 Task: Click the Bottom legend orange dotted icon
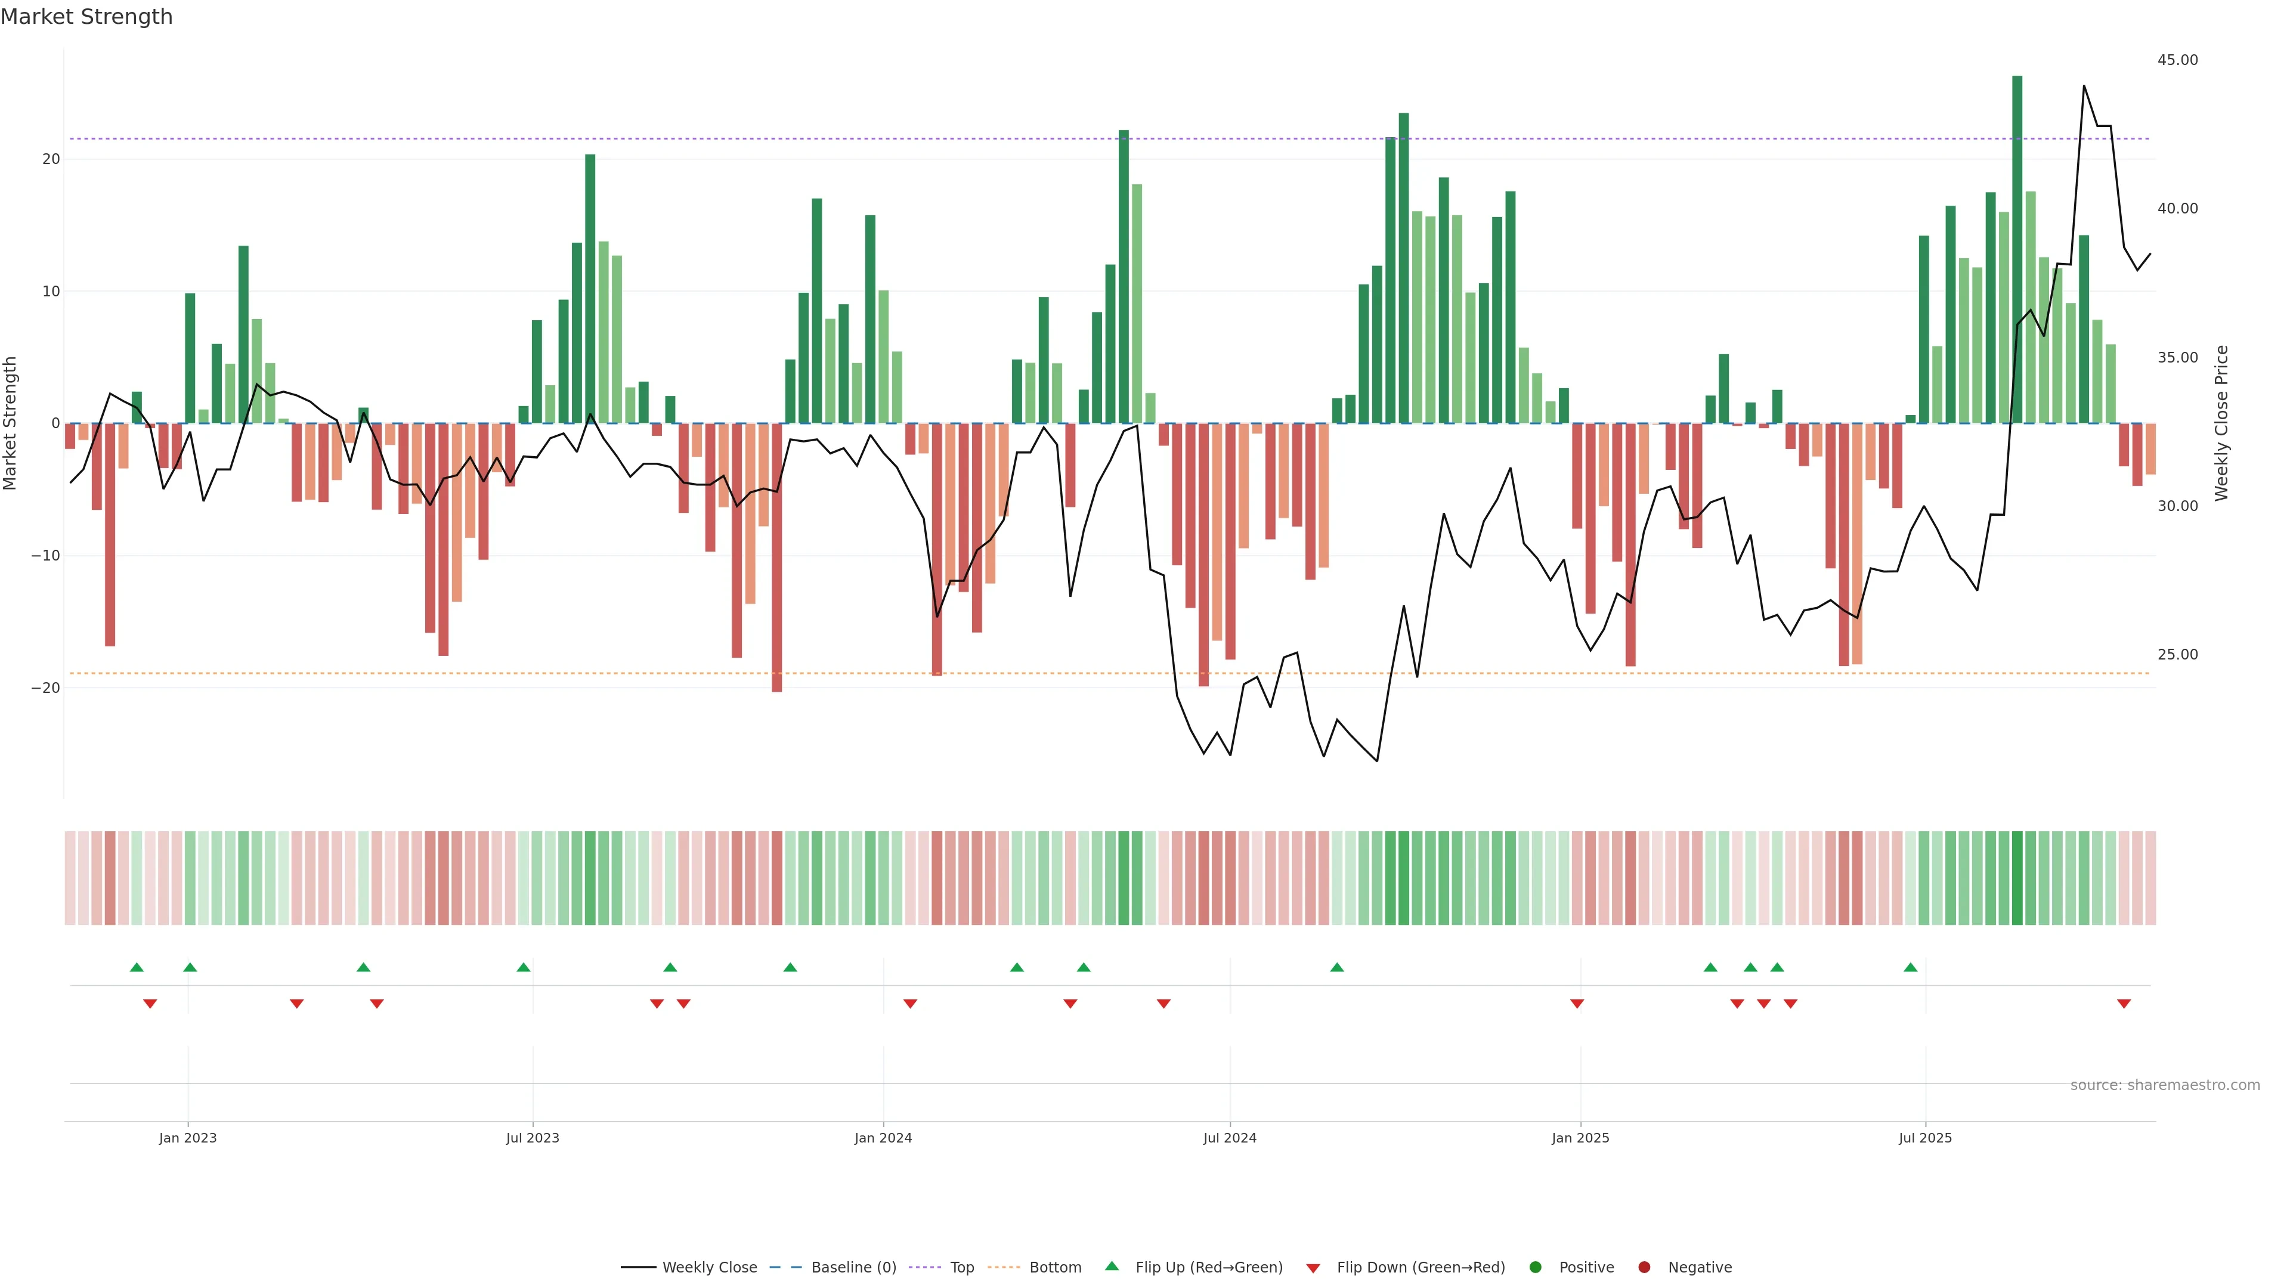[x=1004, y=1268]
